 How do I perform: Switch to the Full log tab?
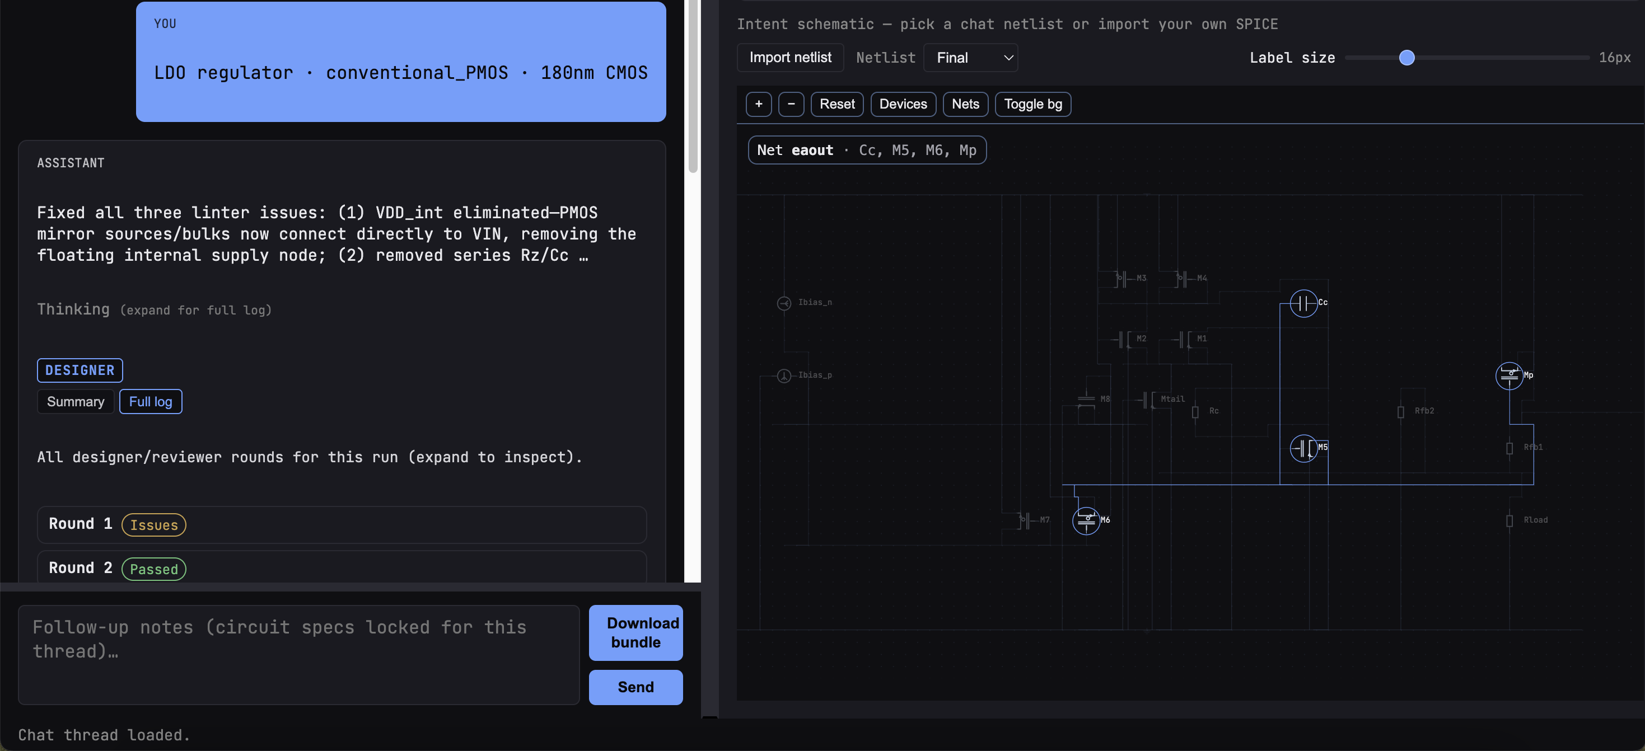151,401
